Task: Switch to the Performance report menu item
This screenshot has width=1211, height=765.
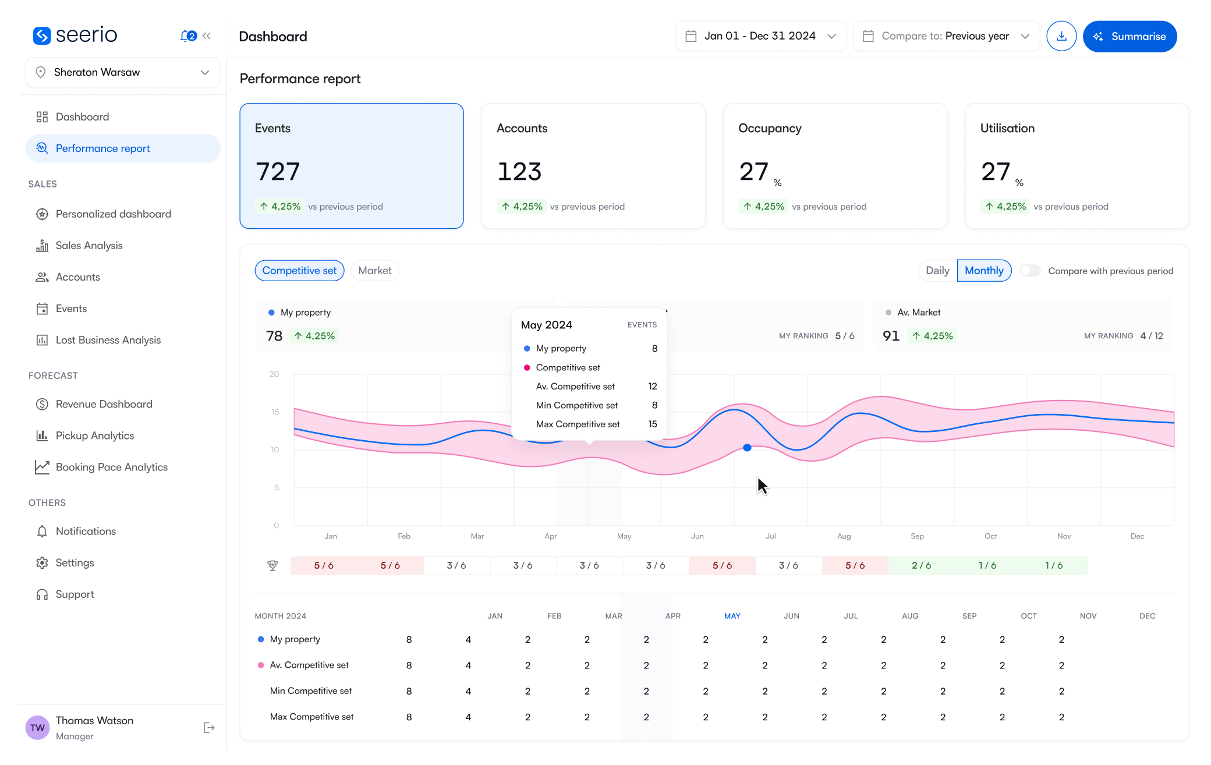Action: (x=102, y=148)
